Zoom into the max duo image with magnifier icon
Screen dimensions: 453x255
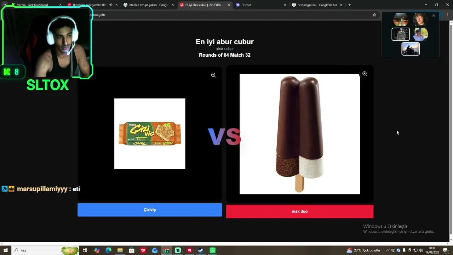365,74
